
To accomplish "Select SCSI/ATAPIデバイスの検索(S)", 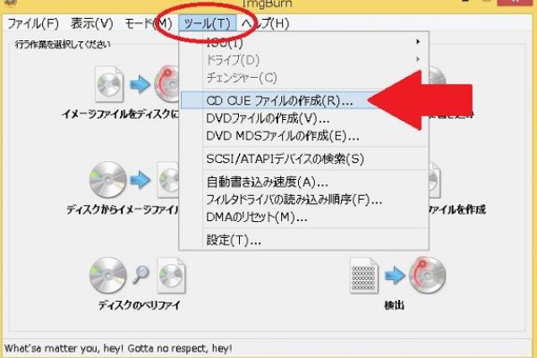I will (304, 158).
